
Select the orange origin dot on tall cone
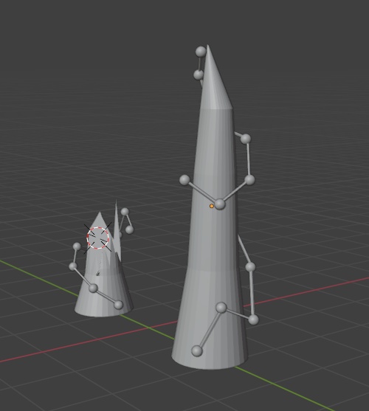point(212,207)
